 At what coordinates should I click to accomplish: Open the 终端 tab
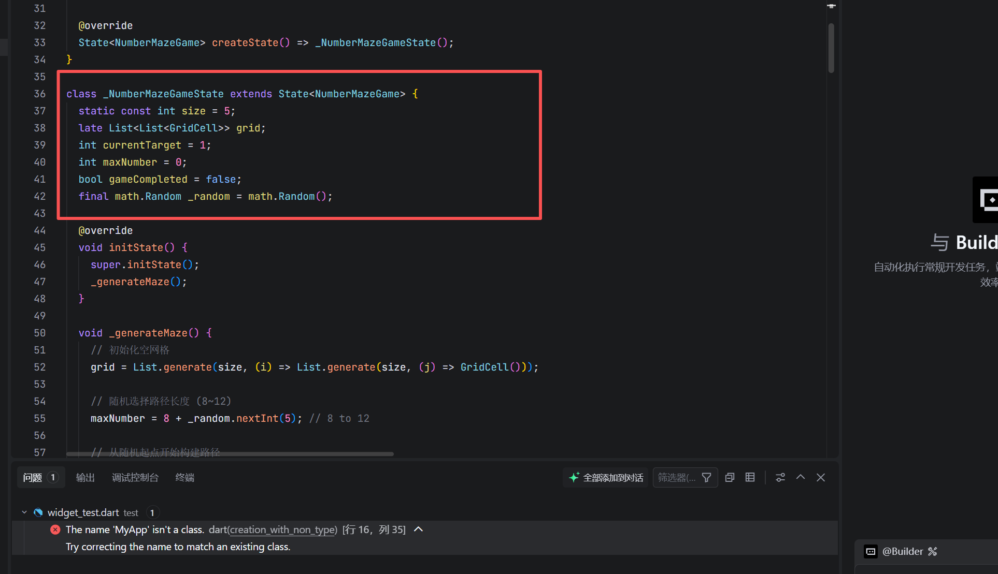tap(185, 478)
